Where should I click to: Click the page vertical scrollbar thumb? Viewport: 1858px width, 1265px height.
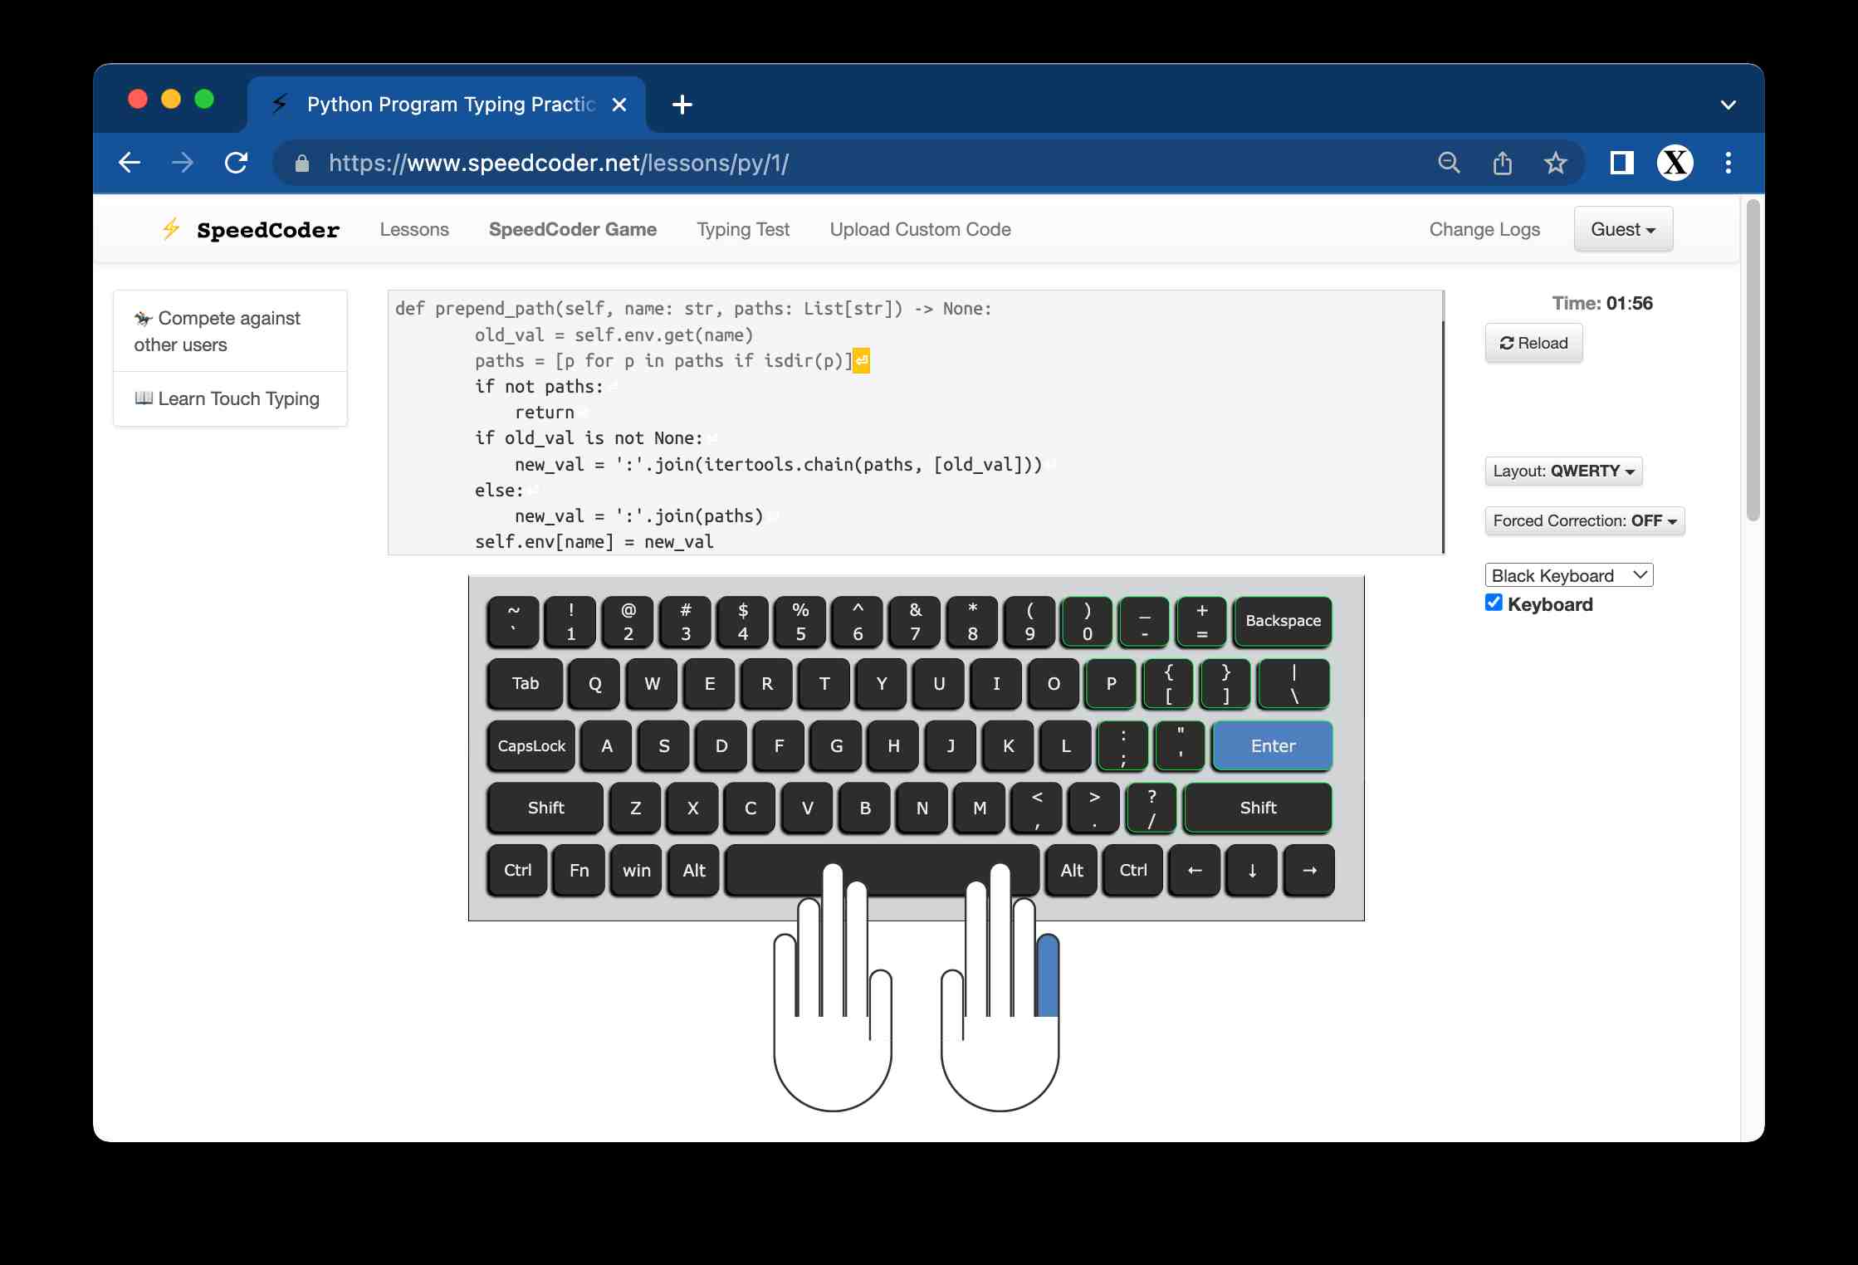[1753, 360]
